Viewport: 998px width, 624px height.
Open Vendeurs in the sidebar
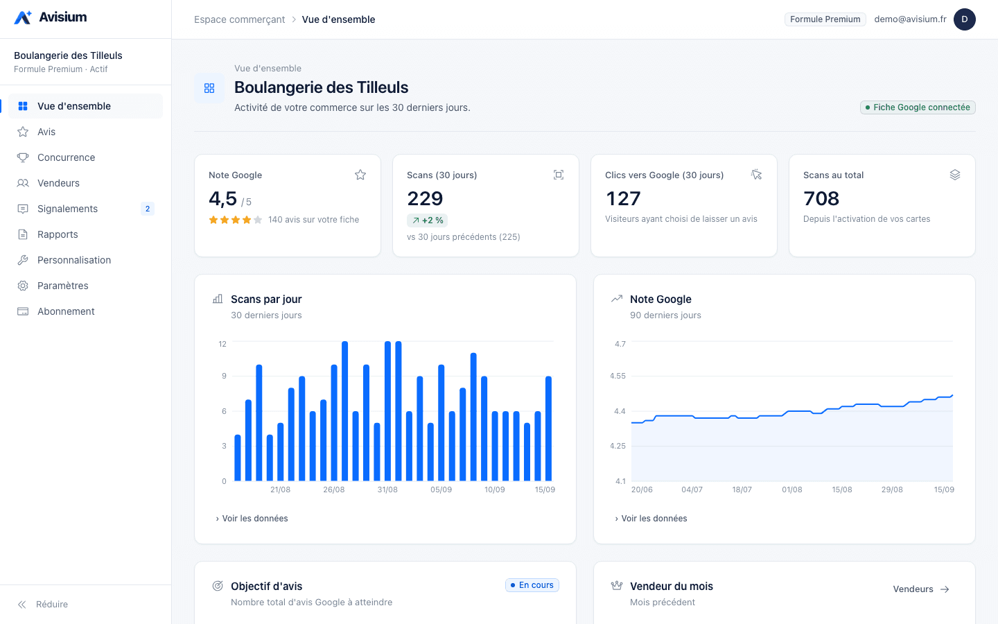[86, 183]
